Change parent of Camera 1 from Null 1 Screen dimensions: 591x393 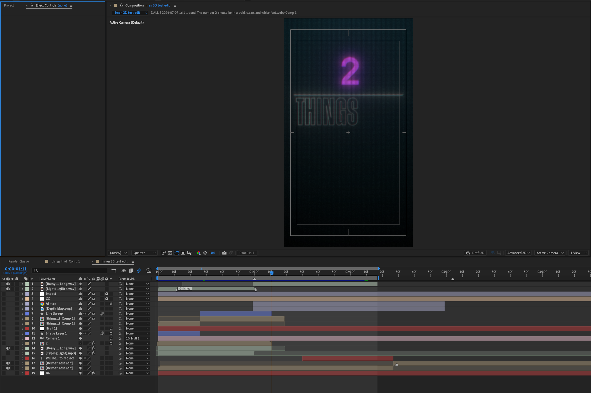(137, 338)
